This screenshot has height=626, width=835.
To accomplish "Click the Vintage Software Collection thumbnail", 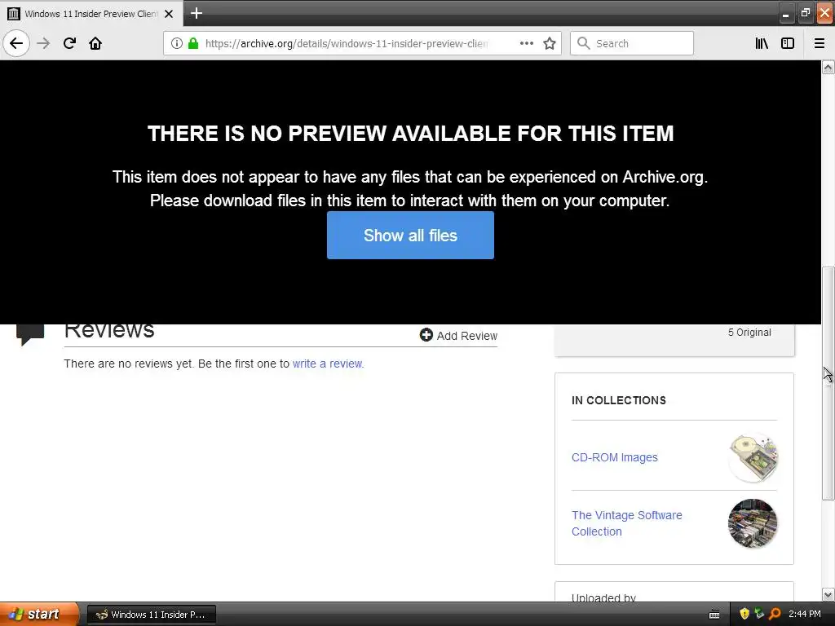I will (753, 523).
